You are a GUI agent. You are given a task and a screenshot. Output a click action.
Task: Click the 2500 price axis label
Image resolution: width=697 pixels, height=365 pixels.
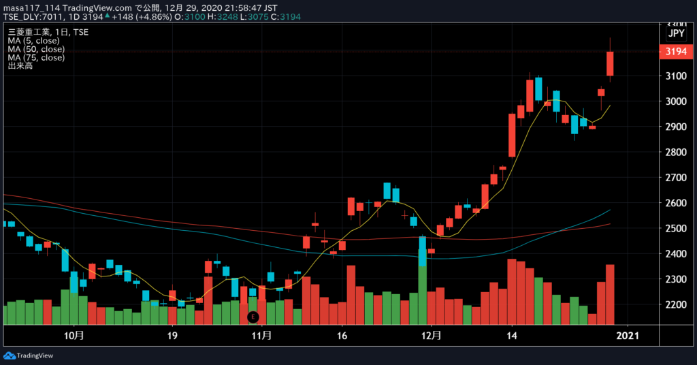pyautogui.click(x=676, y=229)
